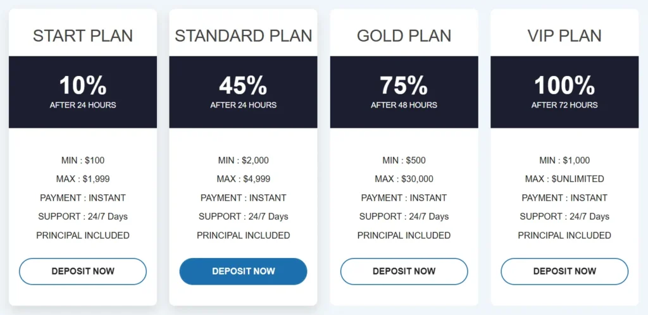
Task: Click the START PLAN heading
Action: pyautogui.click(x=83, y=35)
